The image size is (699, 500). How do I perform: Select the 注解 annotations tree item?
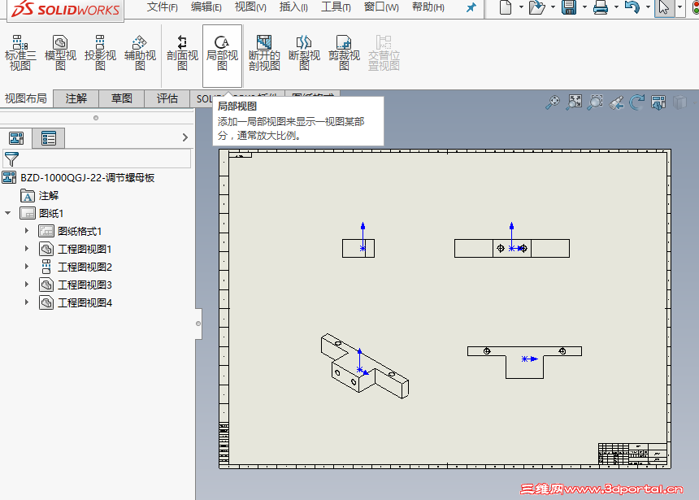pos(49,196)
